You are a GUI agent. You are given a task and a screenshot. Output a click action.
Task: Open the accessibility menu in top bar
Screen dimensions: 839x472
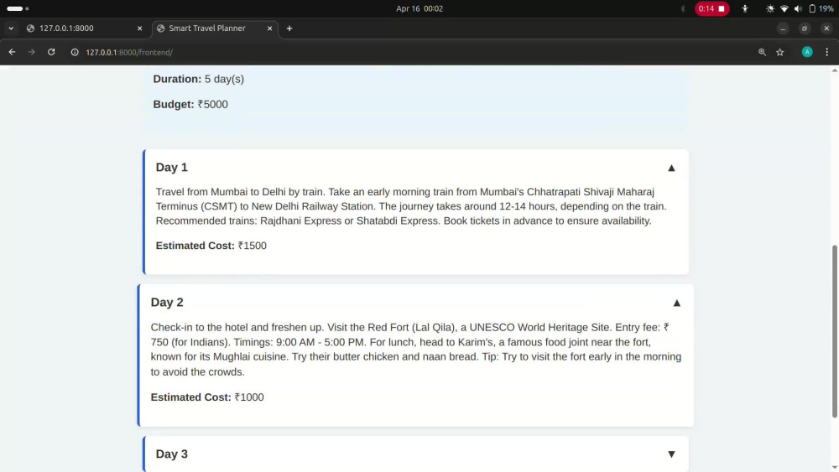tap(745, 8)
